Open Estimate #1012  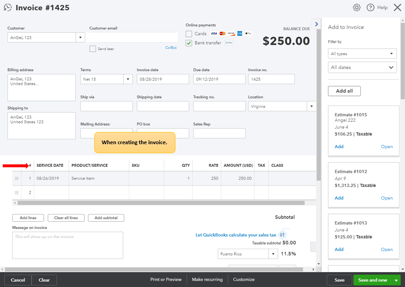pos(387,198)
